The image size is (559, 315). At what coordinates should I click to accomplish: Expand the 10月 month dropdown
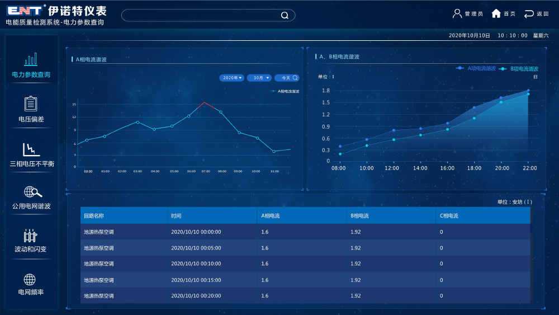(259, 78)
